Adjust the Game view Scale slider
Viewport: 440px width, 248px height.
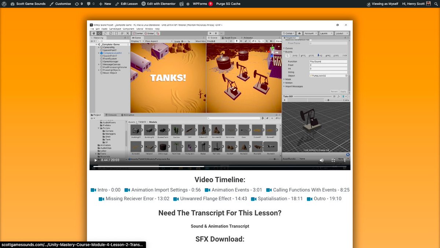point(185,42)
